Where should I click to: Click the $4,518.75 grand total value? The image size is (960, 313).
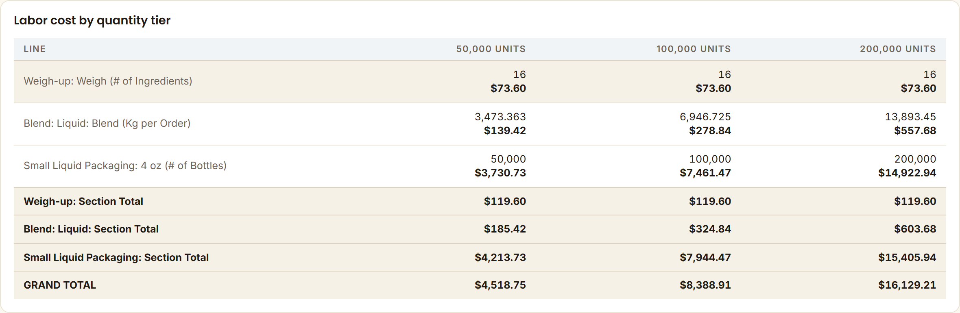(500, 285)
